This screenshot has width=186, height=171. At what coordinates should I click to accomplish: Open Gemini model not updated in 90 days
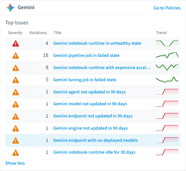pos(90,104)
